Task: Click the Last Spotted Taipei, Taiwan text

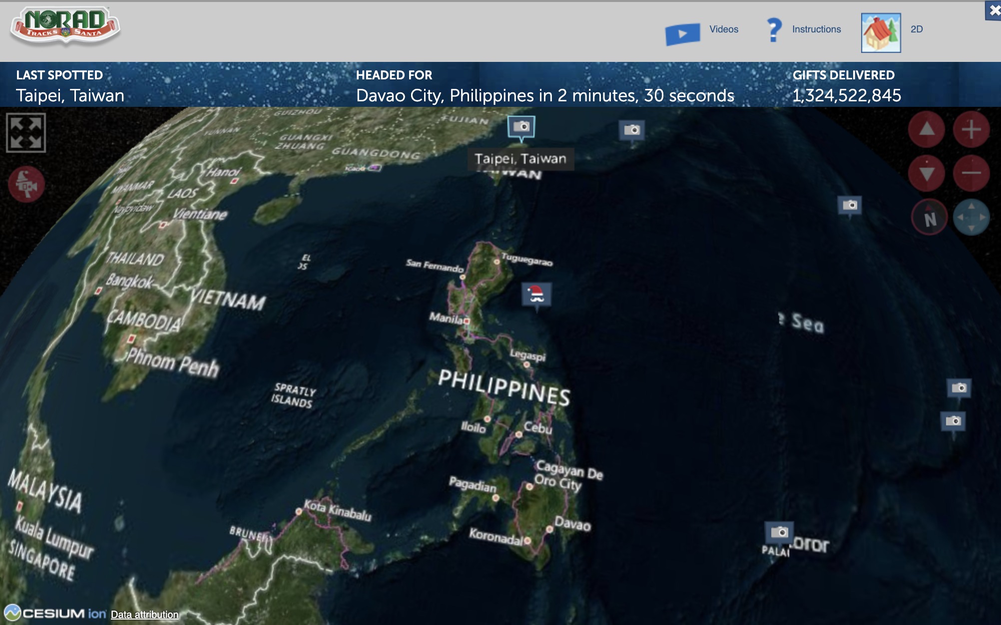Action: click(x=70, y=95)
